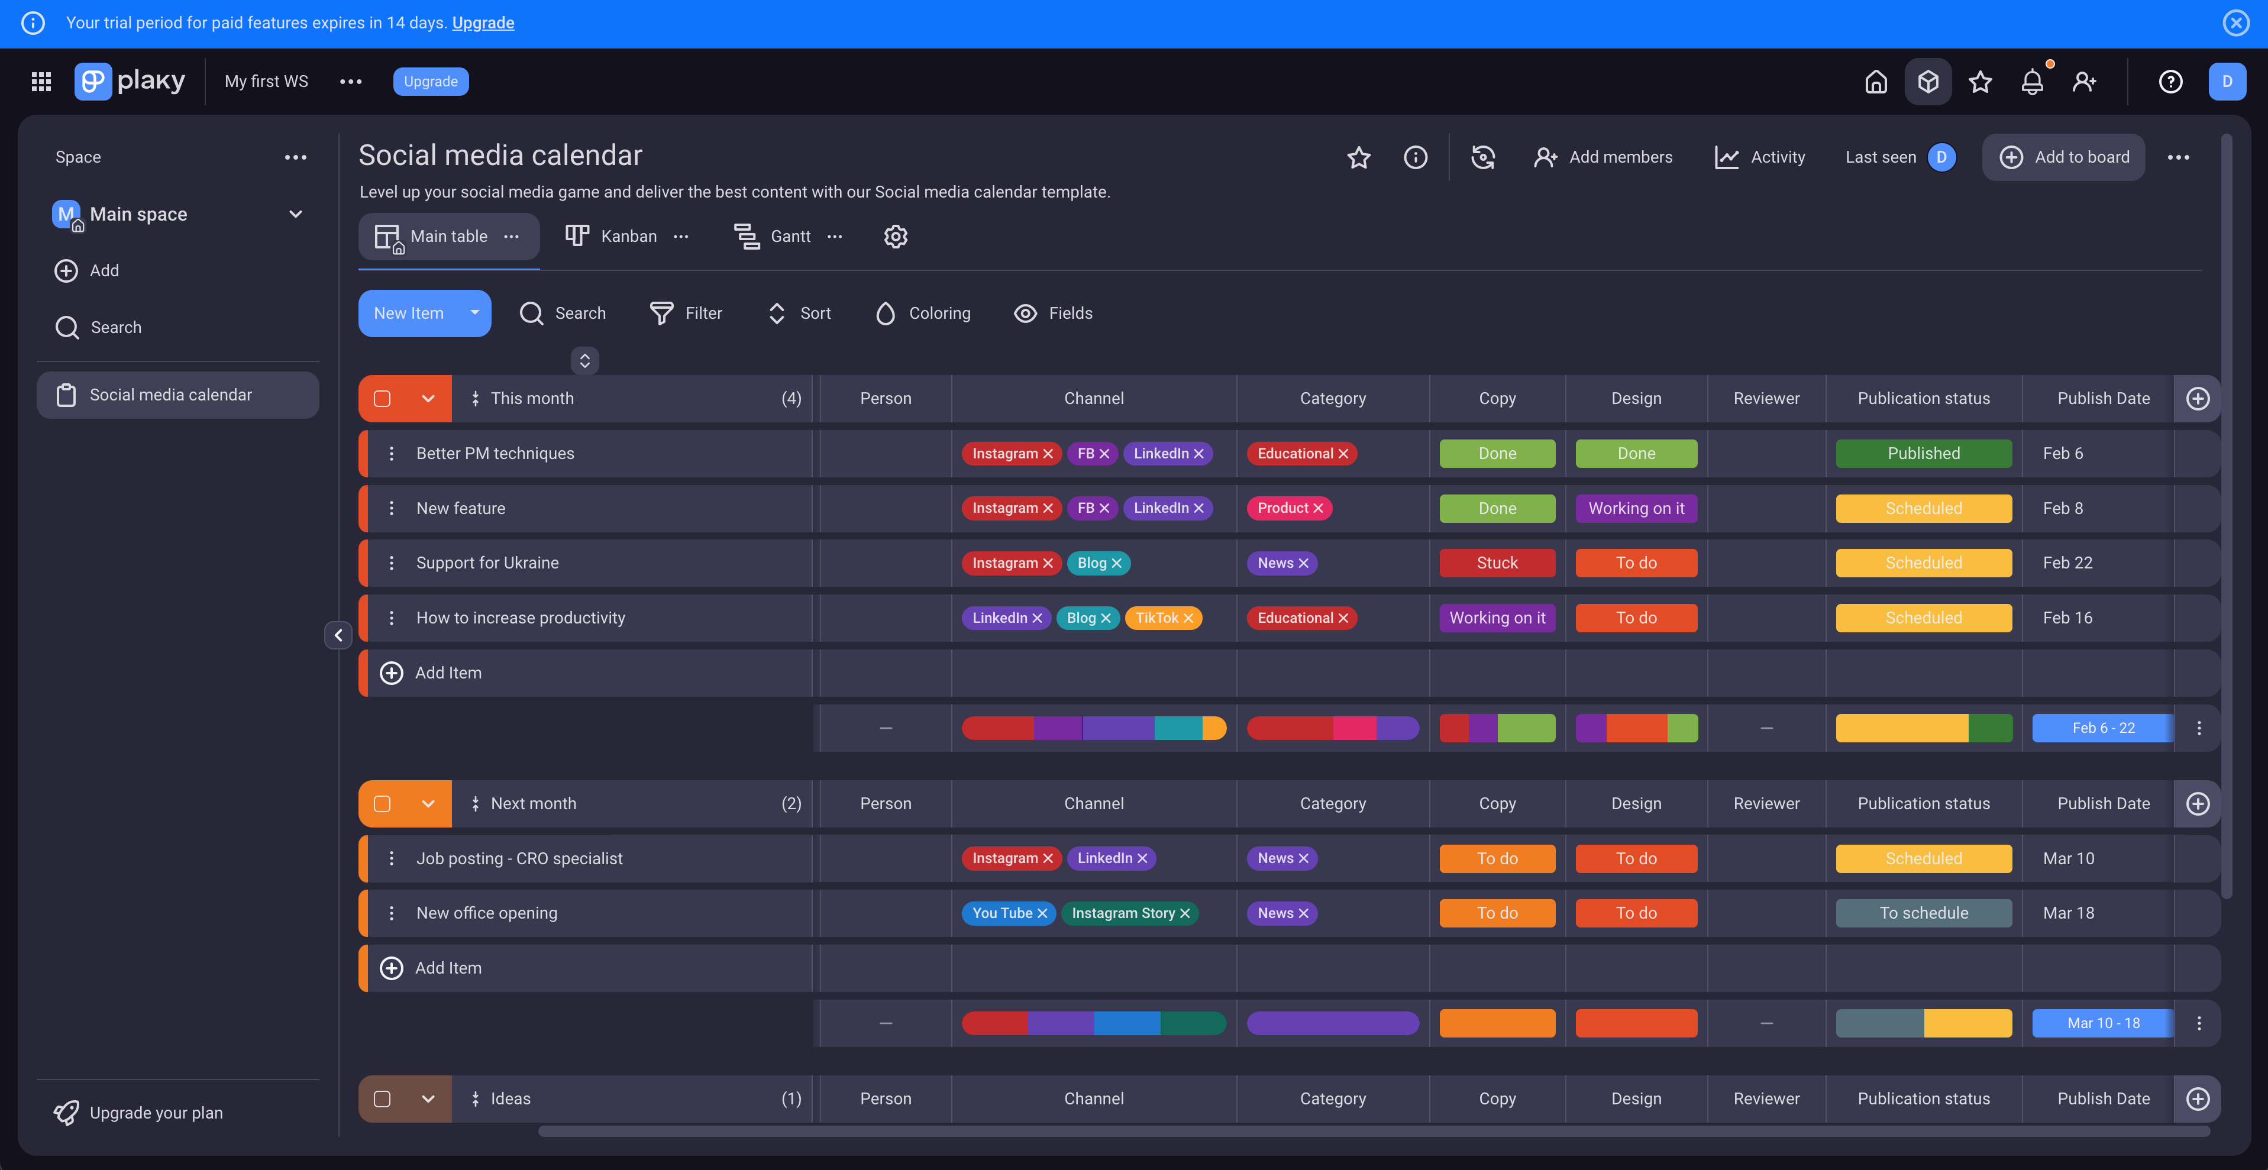Open row menu for Better PM techniques
Viewport: 2268px width, 1170px height.
(391, 453)
